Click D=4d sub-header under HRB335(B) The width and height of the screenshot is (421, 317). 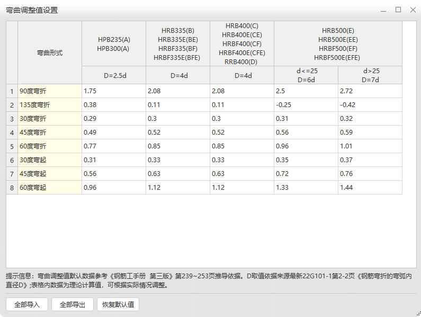pyautogui.click(x=178, y=75)
